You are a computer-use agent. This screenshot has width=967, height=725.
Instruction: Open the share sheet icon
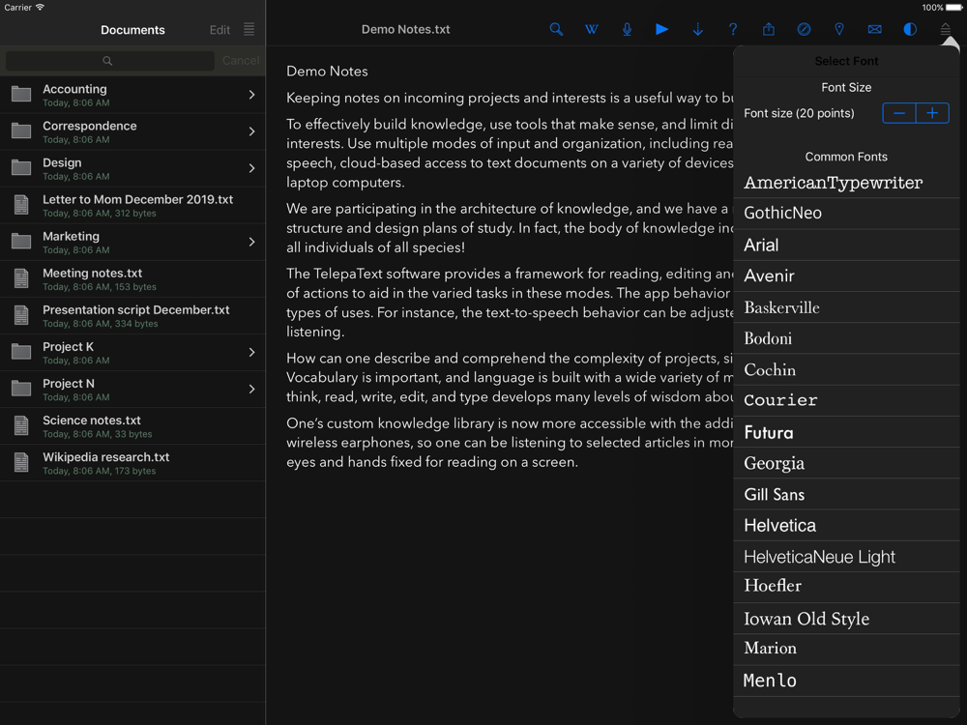pos(769,29)
